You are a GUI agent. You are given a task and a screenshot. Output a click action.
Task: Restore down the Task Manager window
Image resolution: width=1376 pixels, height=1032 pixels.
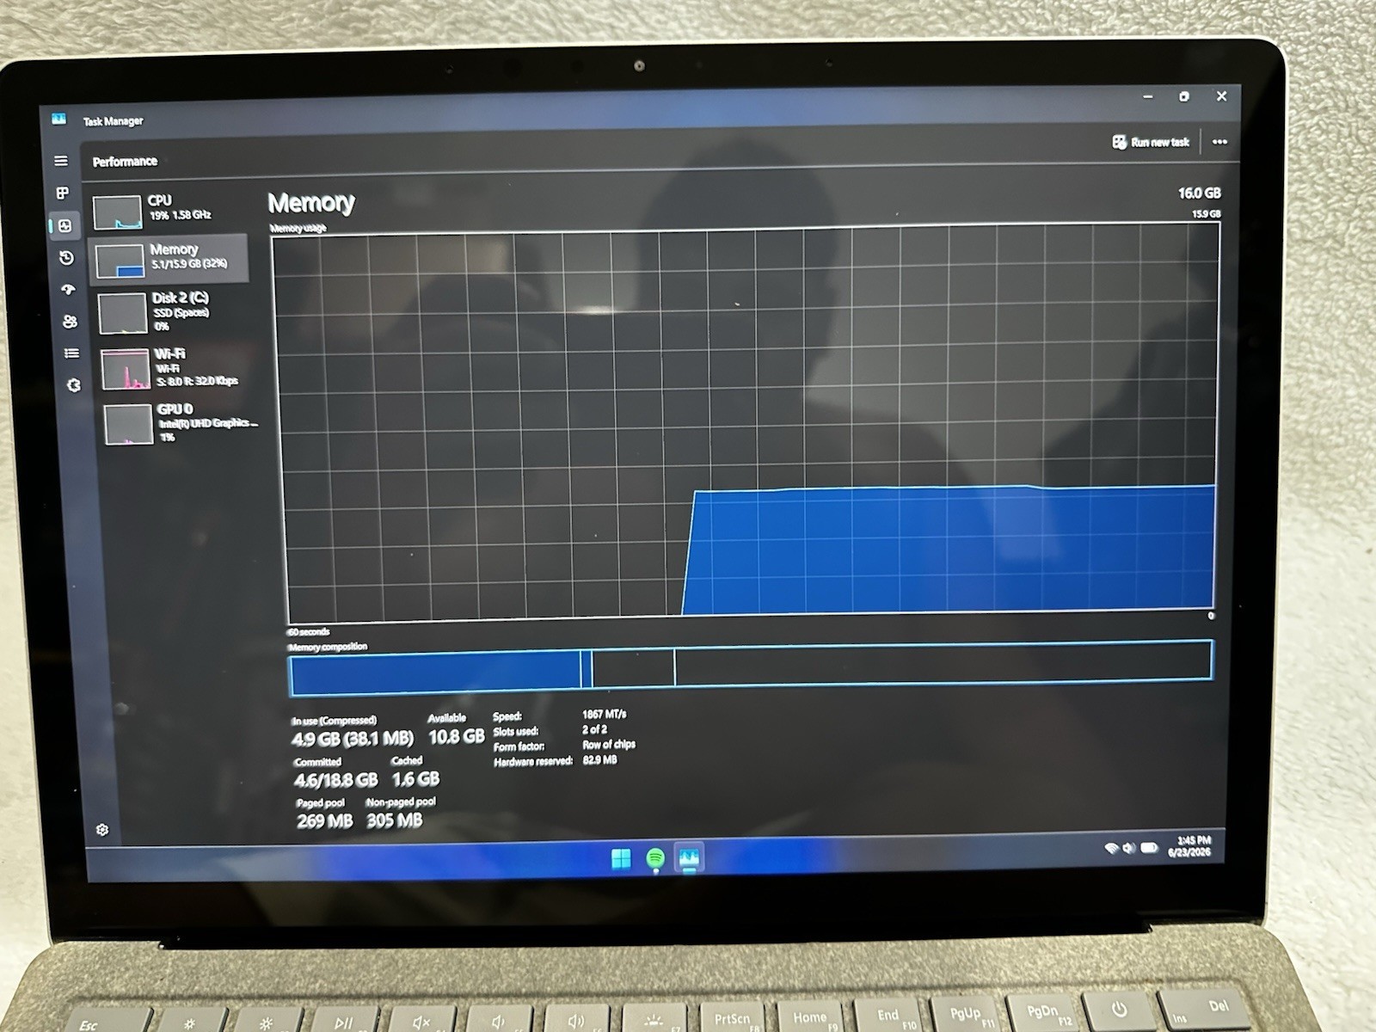pyautogui.click(x=1184, y=96)
